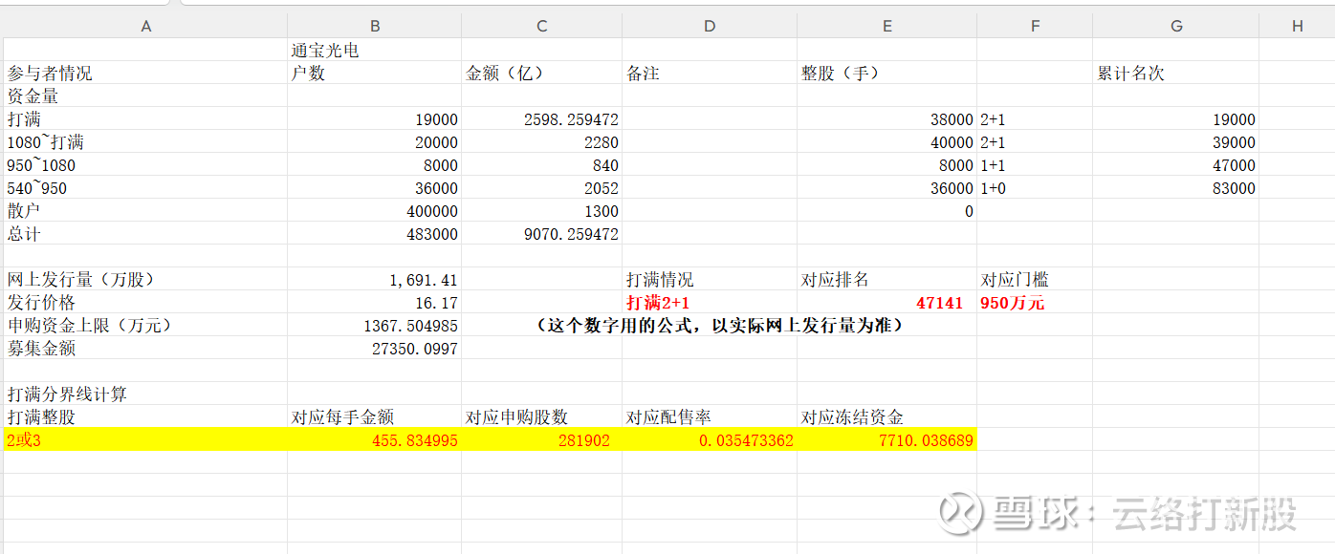Click the 散户 row label

coord(145,210)
